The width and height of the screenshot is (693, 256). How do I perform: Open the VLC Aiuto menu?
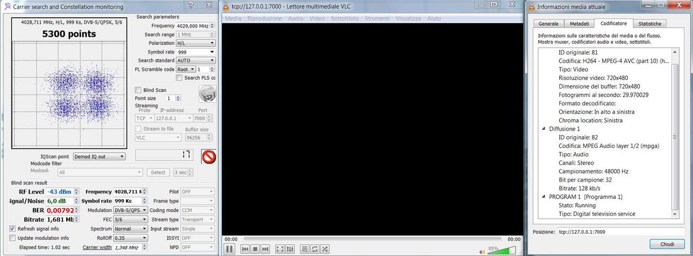pyautogui.click(x=434, y=18)
